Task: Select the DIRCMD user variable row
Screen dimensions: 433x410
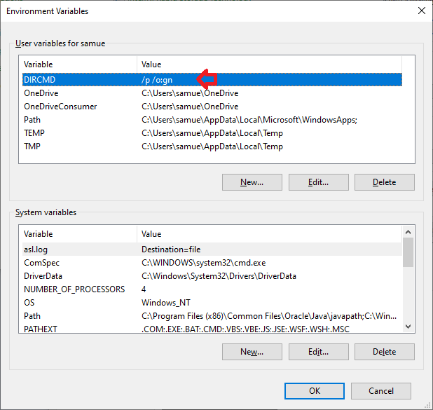Action: (212, 80)
